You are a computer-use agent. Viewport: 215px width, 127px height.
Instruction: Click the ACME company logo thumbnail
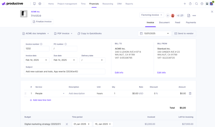pos(24,14)
